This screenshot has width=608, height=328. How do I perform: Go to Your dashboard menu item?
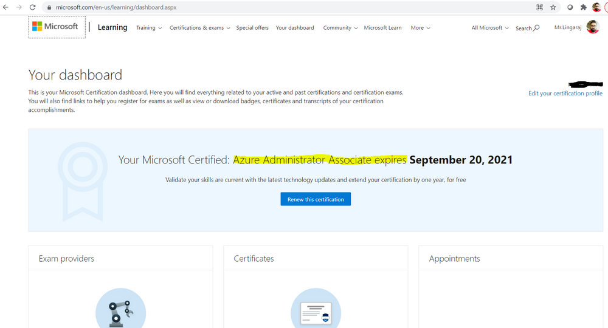[295, 28]
